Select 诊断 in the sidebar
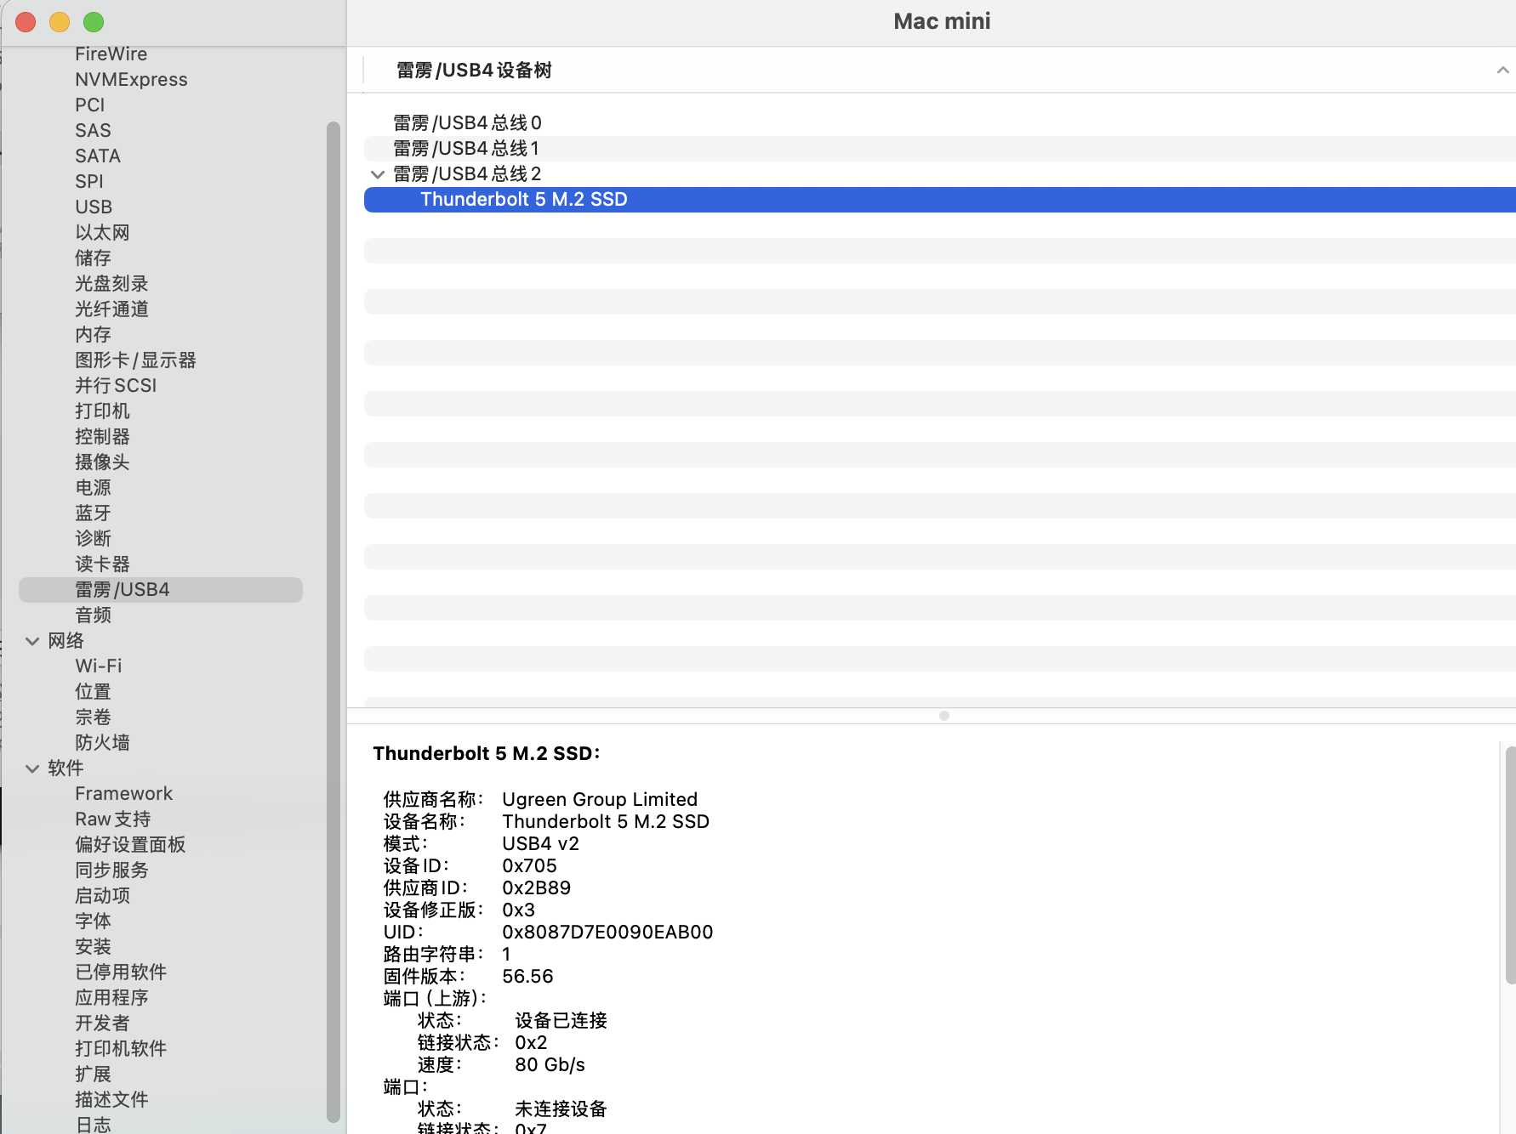This screenshot has width=1516, height=1134. point(93,539)
